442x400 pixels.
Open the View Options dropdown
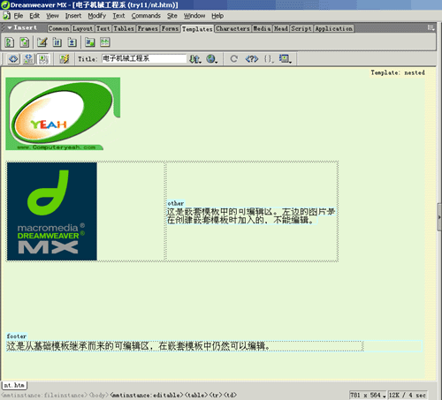tap(286, 59)
